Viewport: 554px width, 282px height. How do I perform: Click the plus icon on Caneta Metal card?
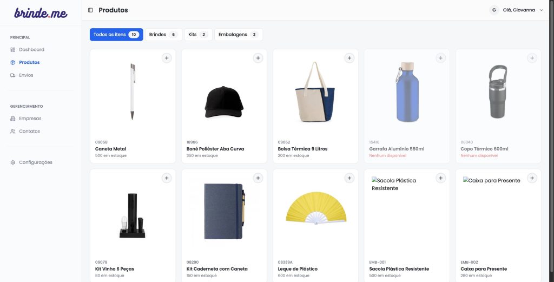coord(167,58)
